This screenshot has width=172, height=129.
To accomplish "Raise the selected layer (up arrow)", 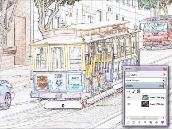I will point(139,122).
